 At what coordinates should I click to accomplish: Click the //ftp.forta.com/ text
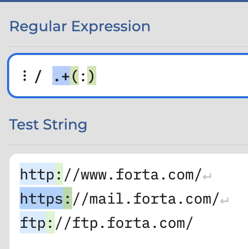coord(124,223)
